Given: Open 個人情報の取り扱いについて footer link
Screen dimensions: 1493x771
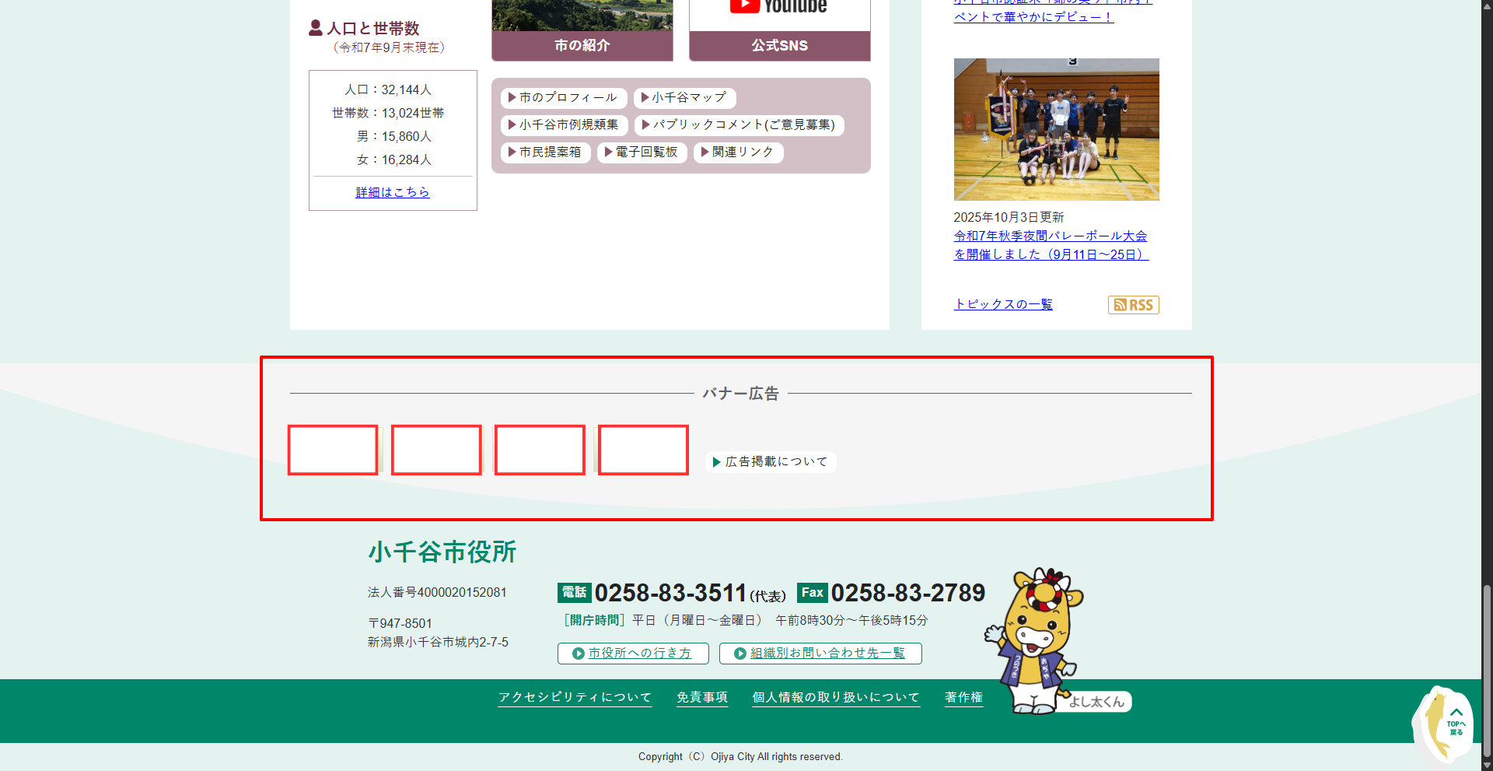Looking at the screenshot, I should tap(836, 698).
